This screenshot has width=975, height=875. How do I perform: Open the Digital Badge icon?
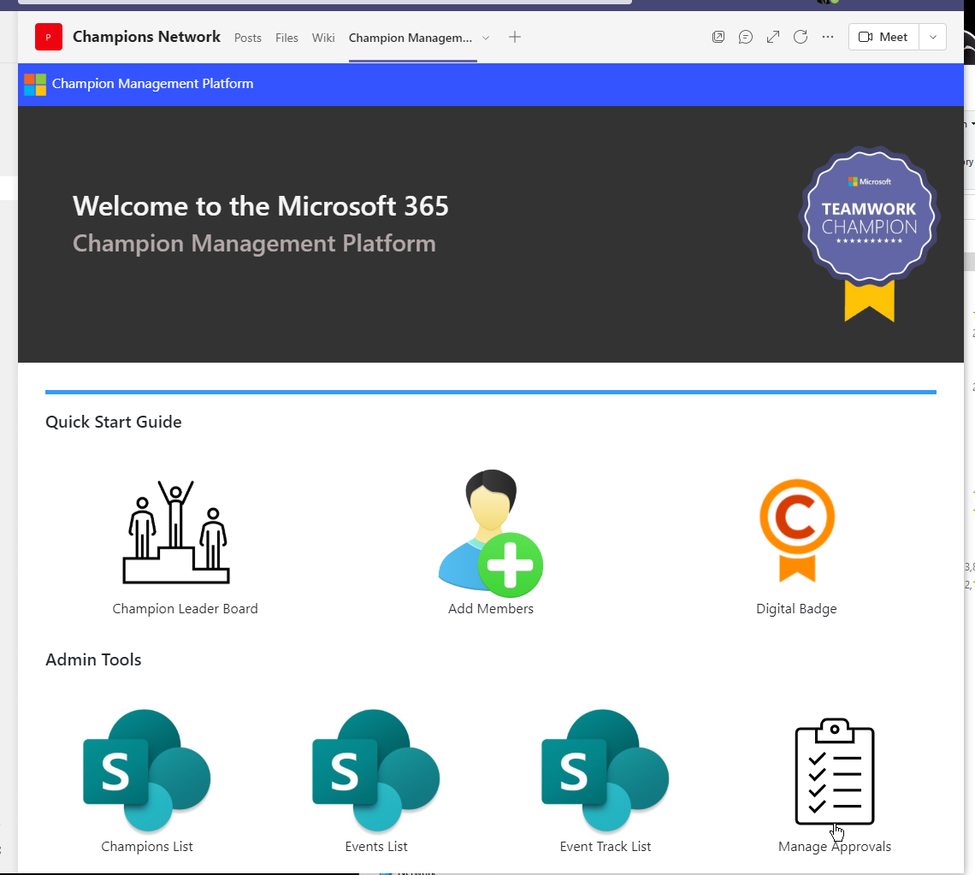point(796,530)
